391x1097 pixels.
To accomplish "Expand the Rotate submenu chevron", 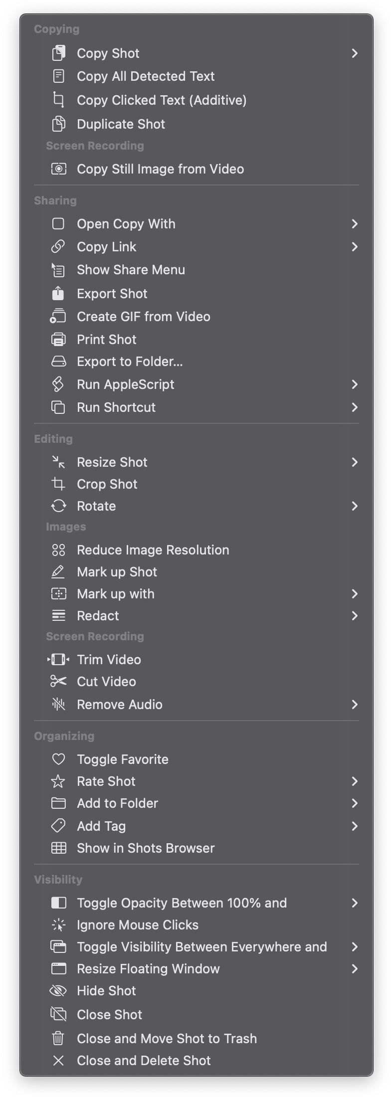I will [355, 506].
